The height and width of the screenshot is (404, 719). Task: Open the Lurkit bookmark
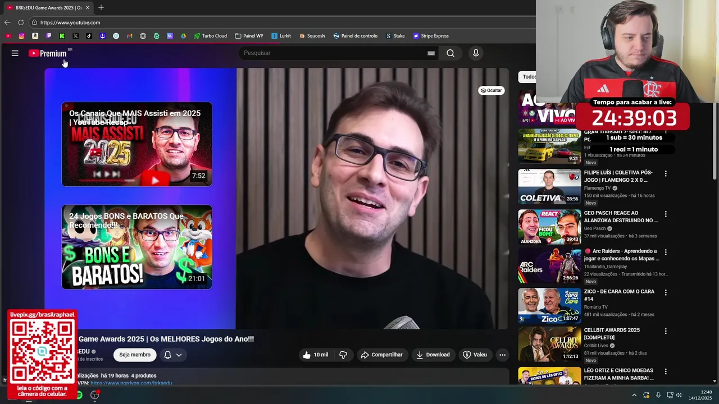pos(281,36)
